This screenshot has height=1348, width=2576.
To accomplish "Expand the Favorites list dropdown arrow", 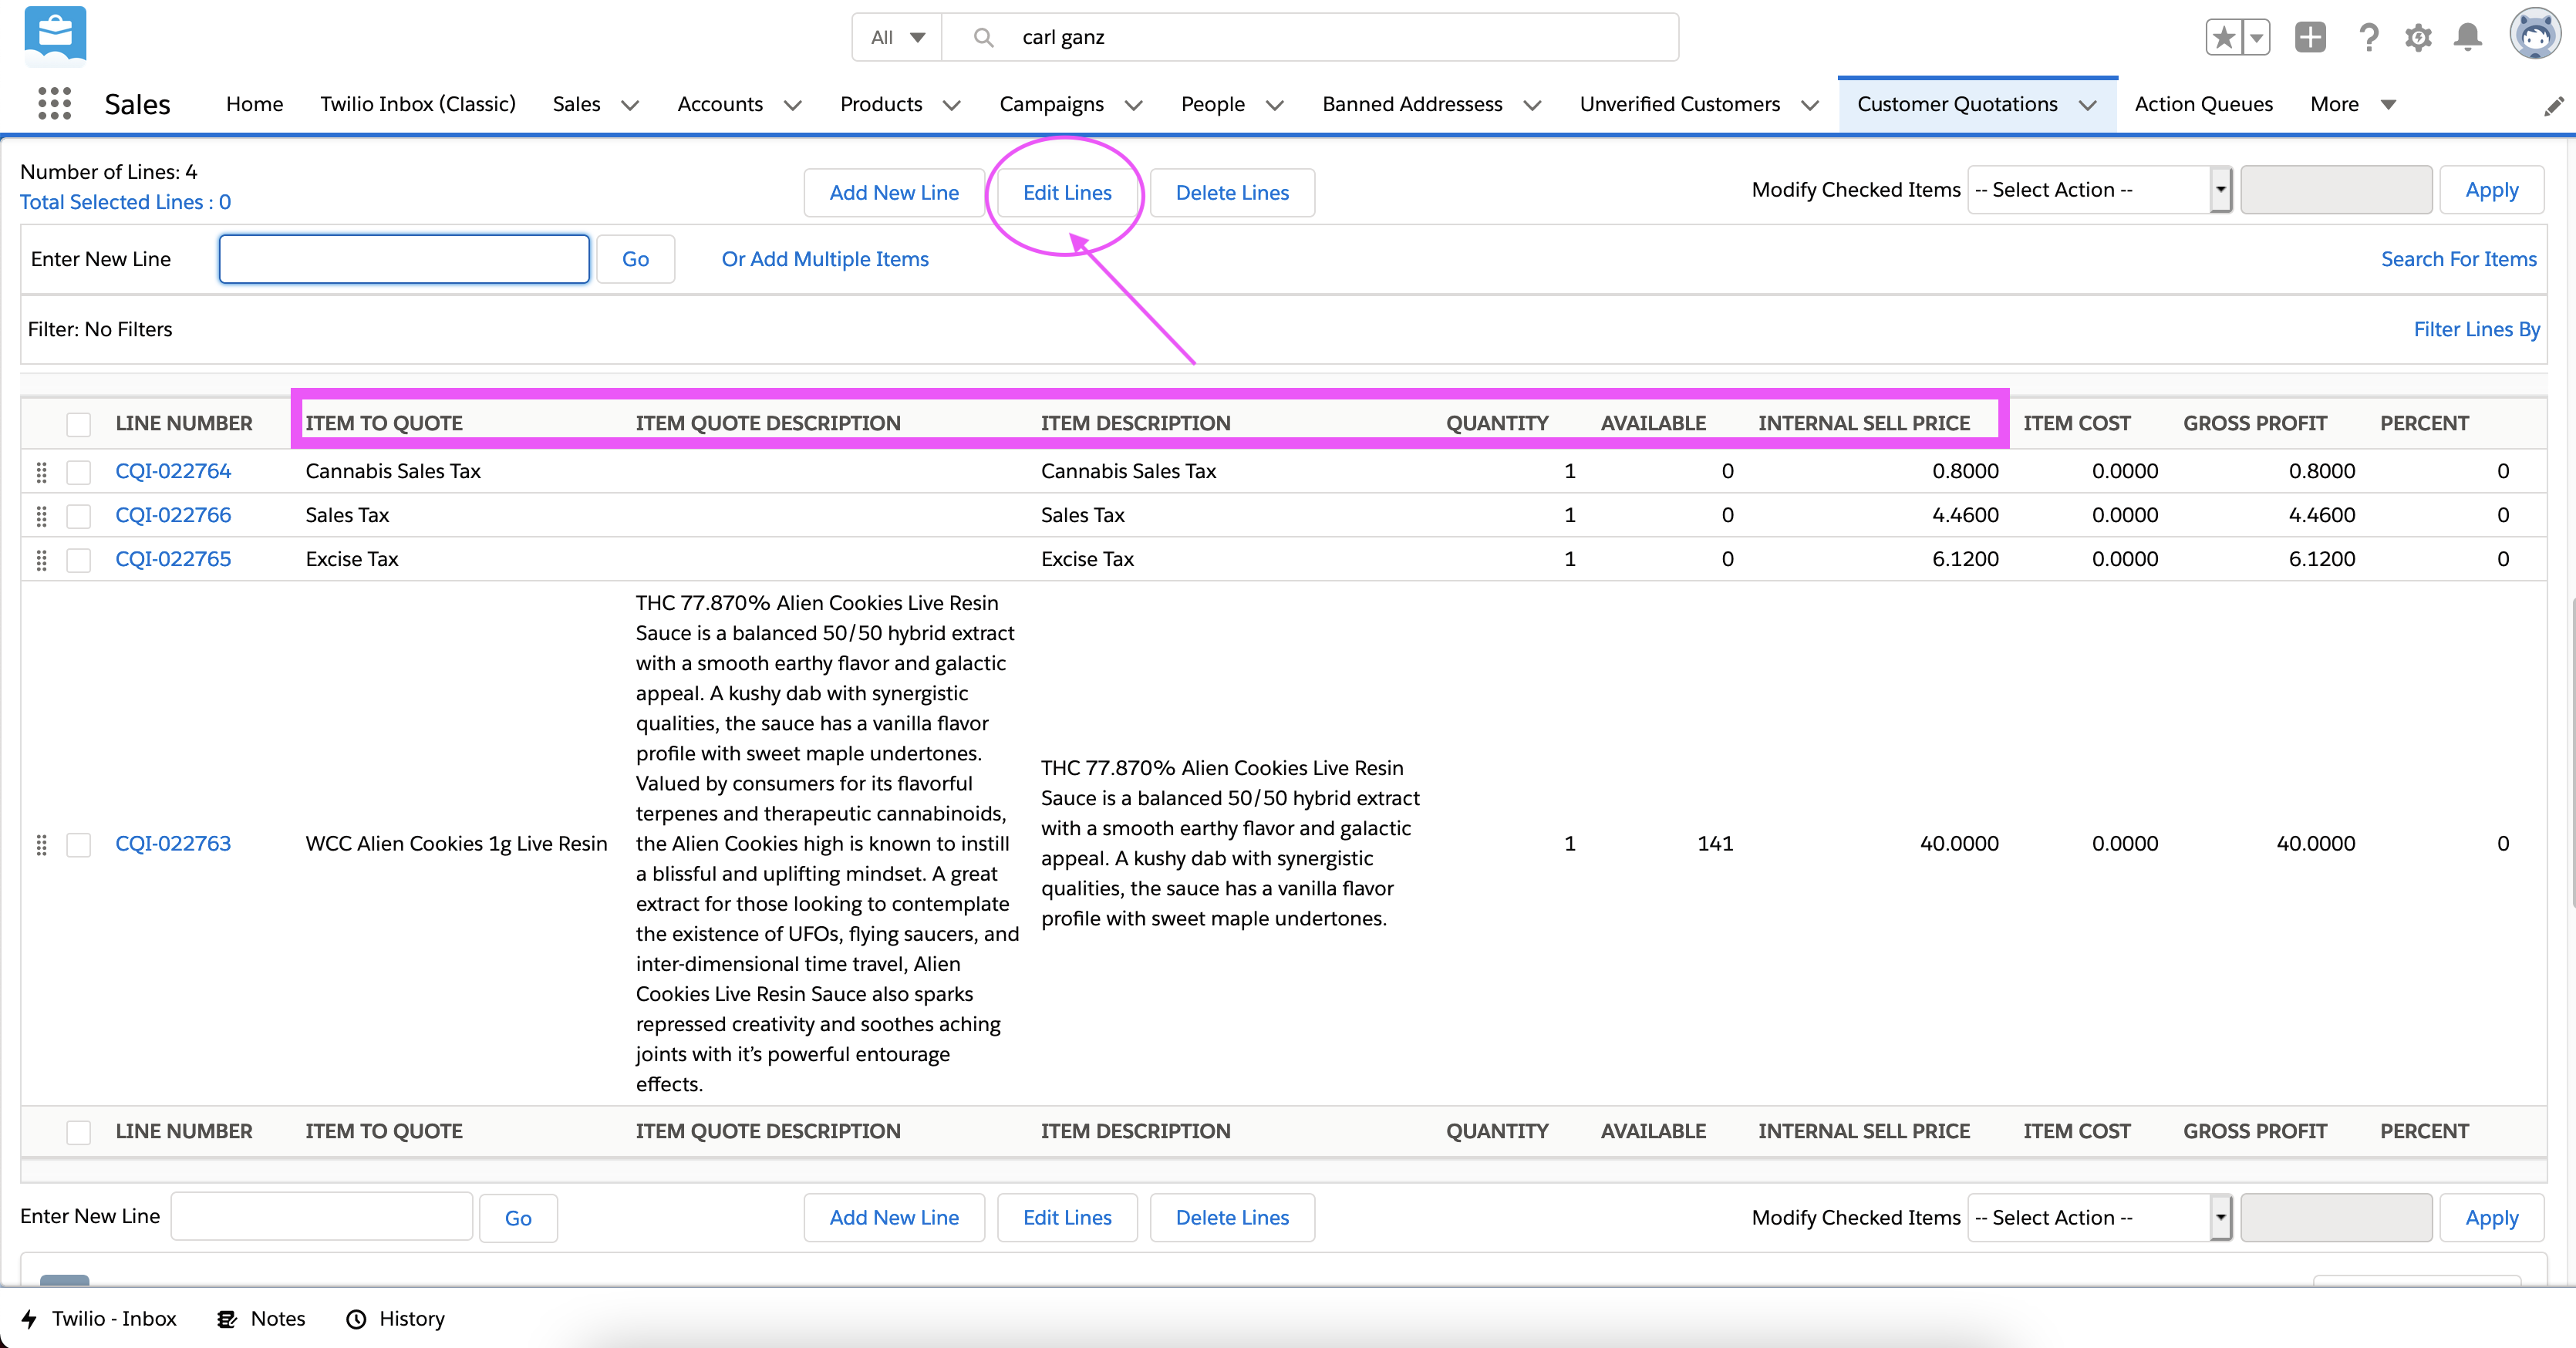I will pyautogui.click(x=2256, y=38).
